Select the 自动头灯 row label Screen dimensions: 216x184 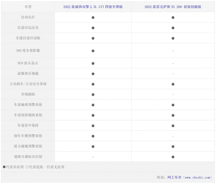pos(28,17)
